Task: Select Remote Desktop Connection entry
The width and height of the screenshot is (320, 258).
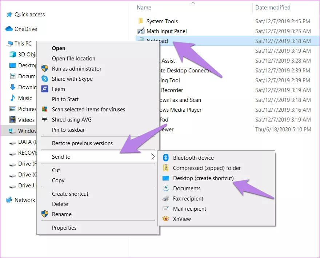Action: pyautogui.click(x=186, y=71)
